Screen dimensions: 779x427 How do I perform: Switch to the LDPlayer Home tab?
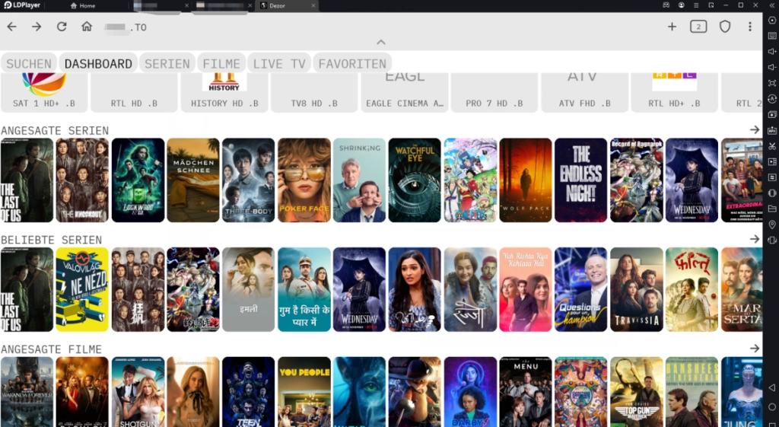click(83, 5)
